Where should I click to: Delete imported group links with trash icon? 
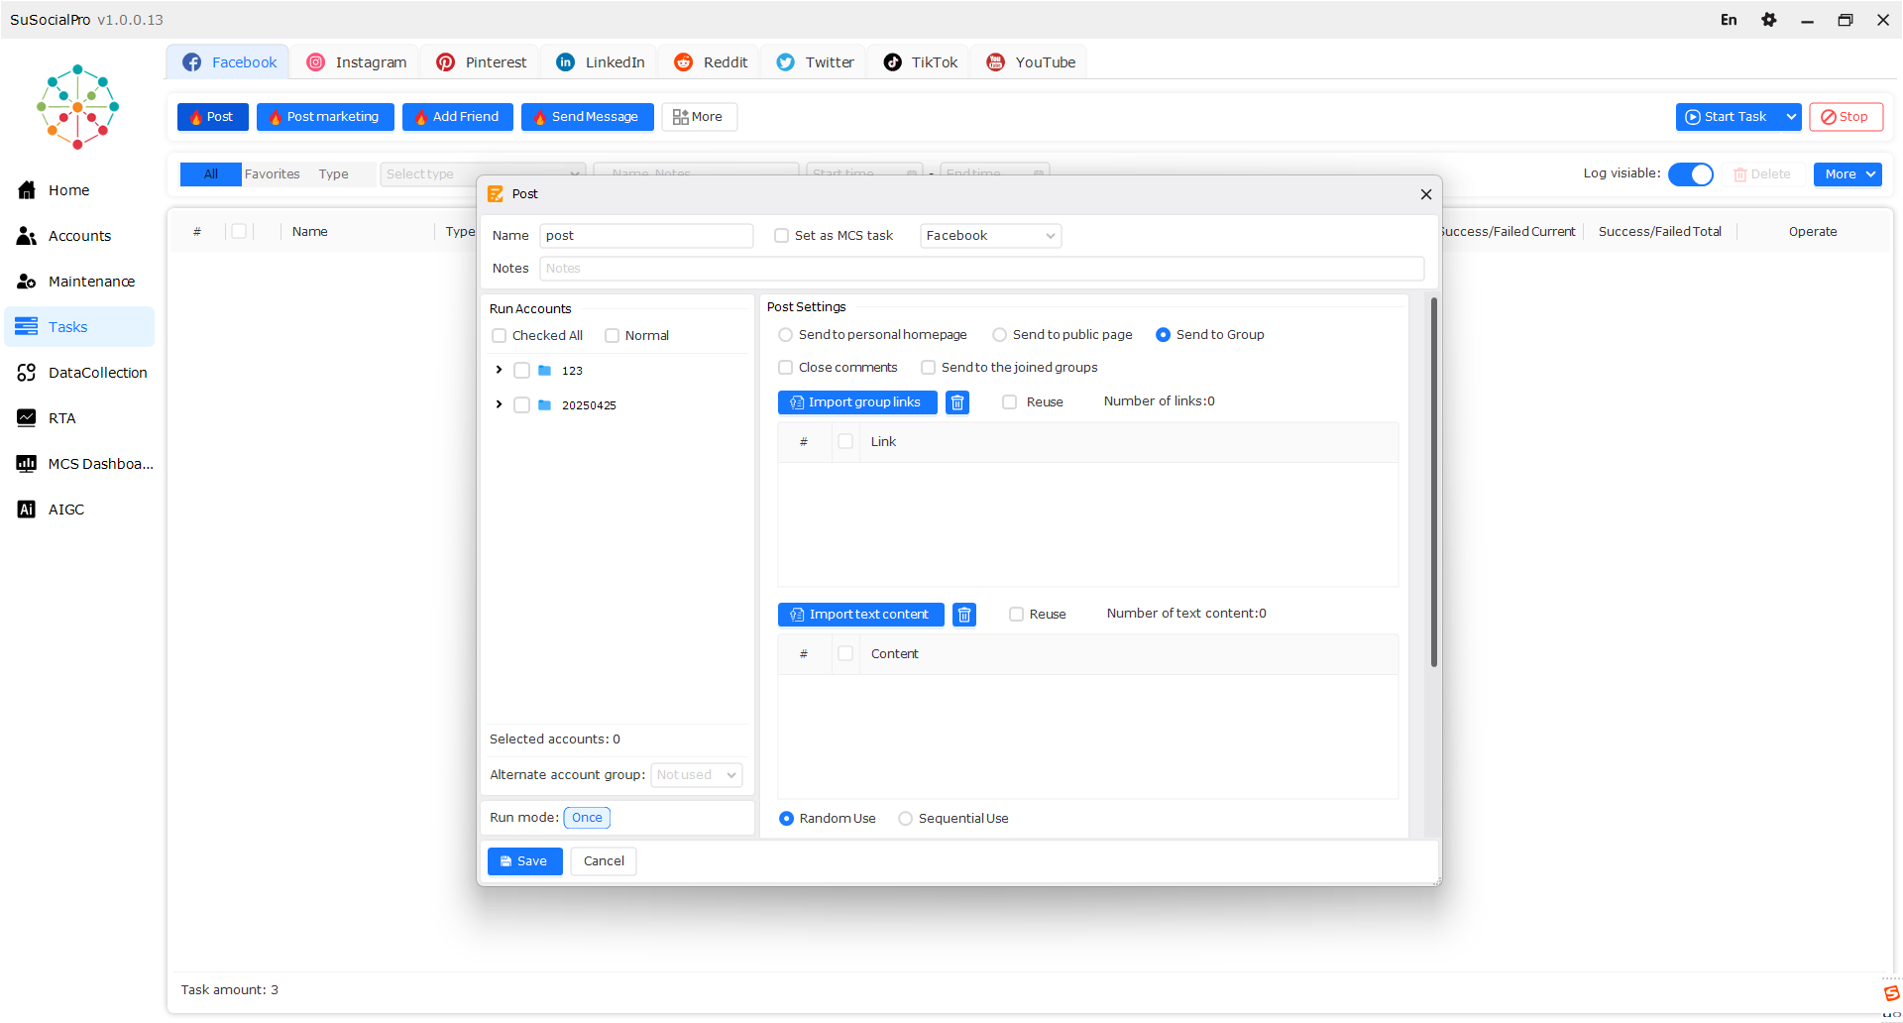957,402
